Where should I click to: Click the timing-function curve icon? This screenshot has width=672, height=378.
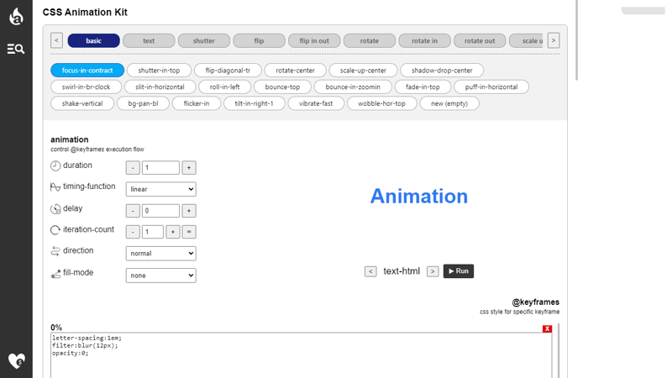[55, 186]
